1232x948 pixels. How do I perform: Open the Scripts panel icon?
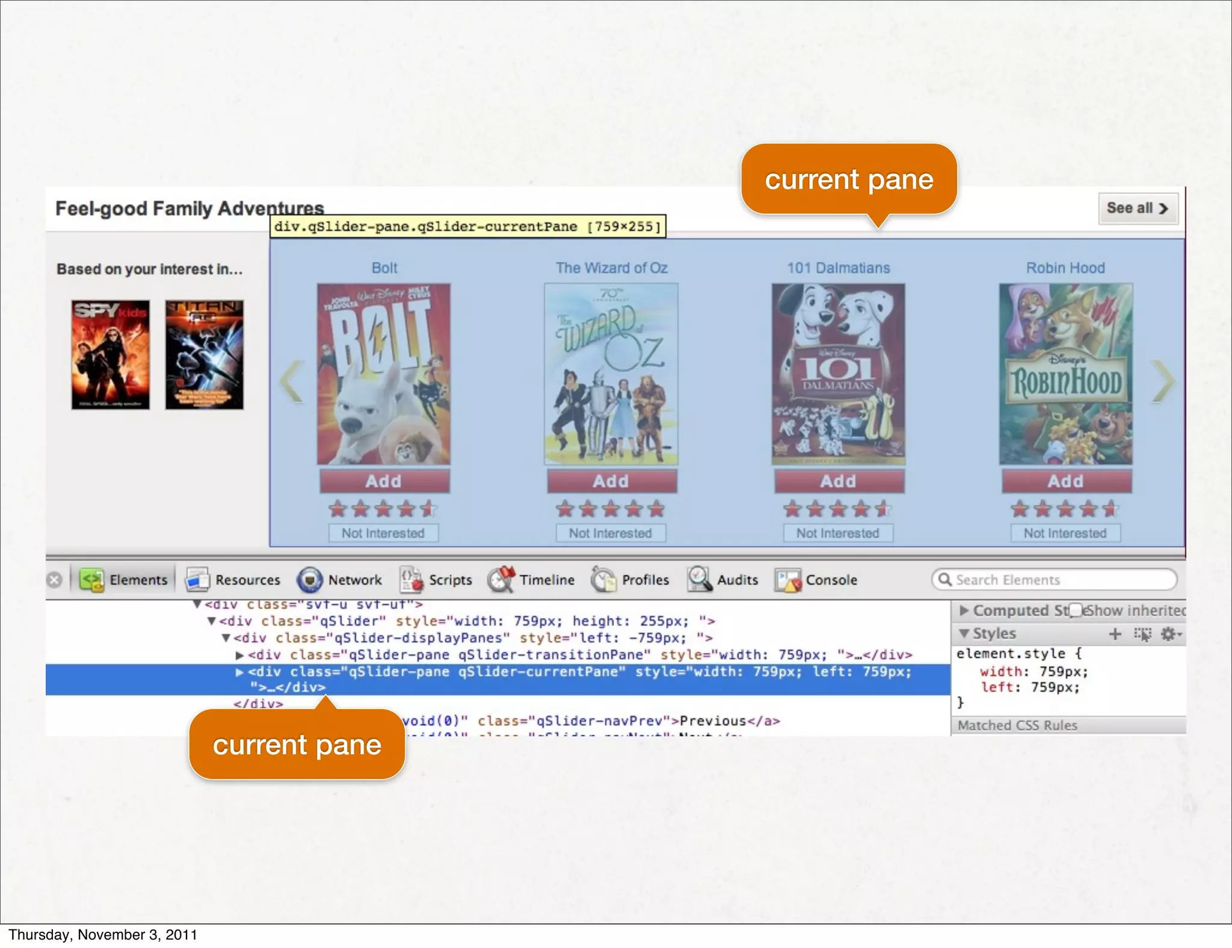411,580
